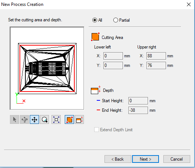The height and width of the screenshot is (168, 195).
Task: Click the Upper right Y field
Action: [156, 65]
